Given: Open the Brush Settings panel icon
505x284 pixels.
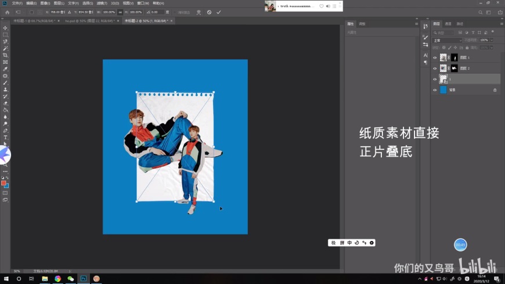Looking at the screenshot, I should point(425,37).
